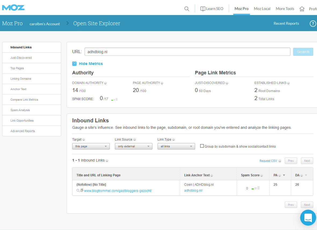Select Compare Link Metrics in sidebar
This screenshot has height=230, width=317.
[x=32, y=100]
